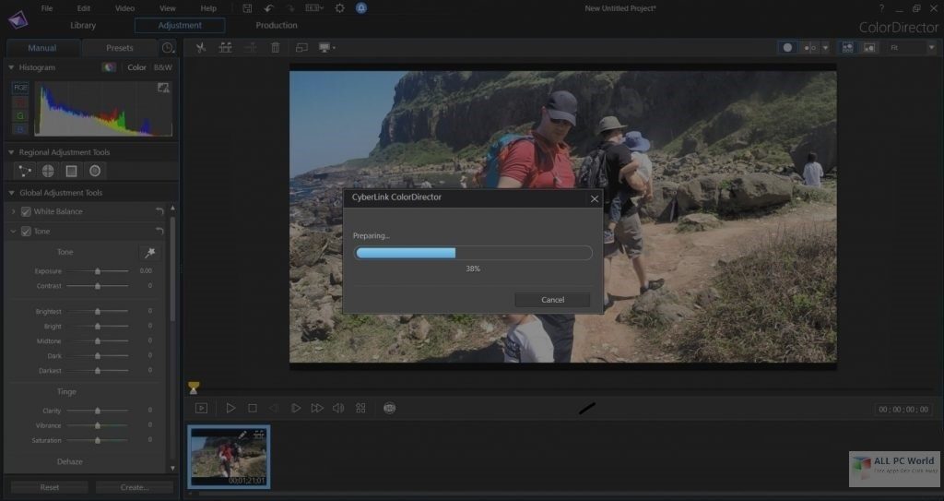Expand the White Balance group
This screenshot has height=501, width=944.
(x=13, y=211)
